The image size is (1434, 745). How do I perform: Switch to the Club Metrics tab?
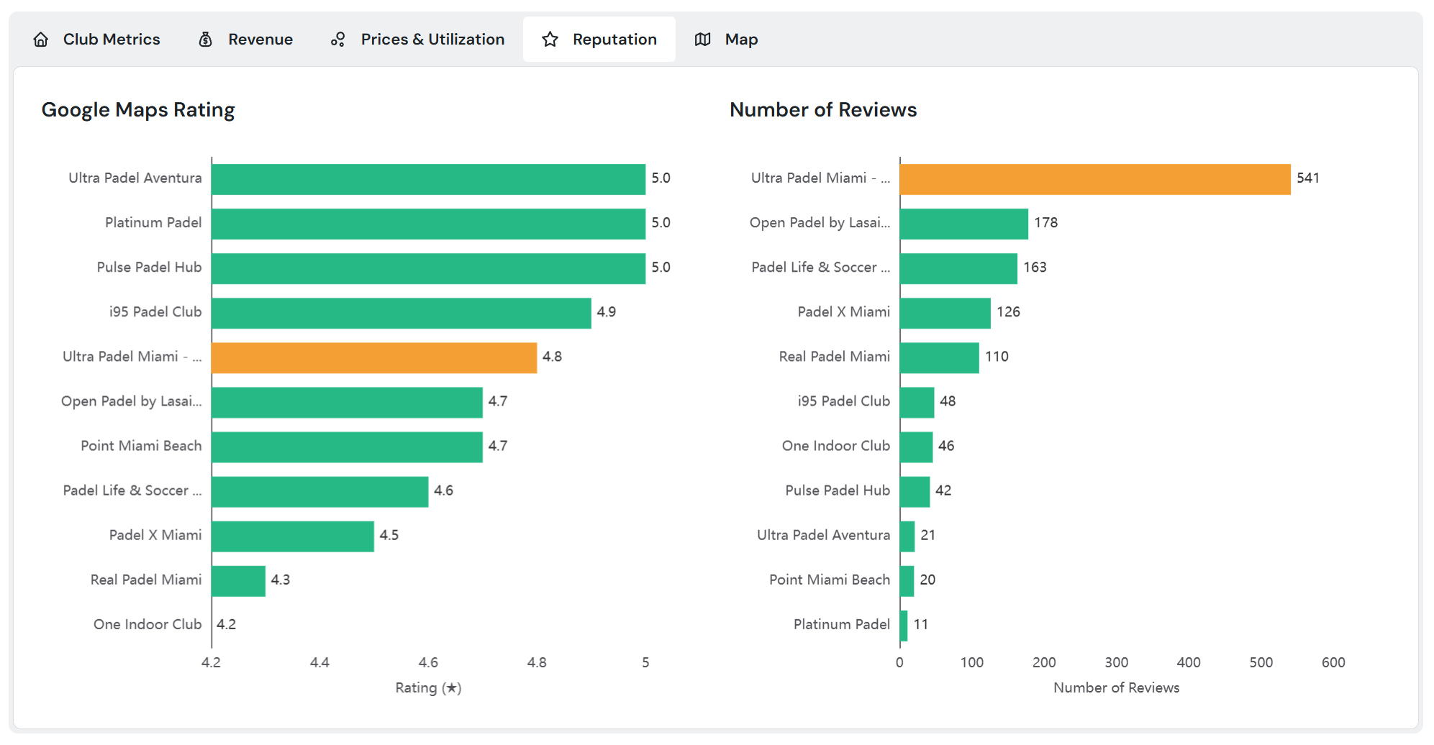coord(112,39)
